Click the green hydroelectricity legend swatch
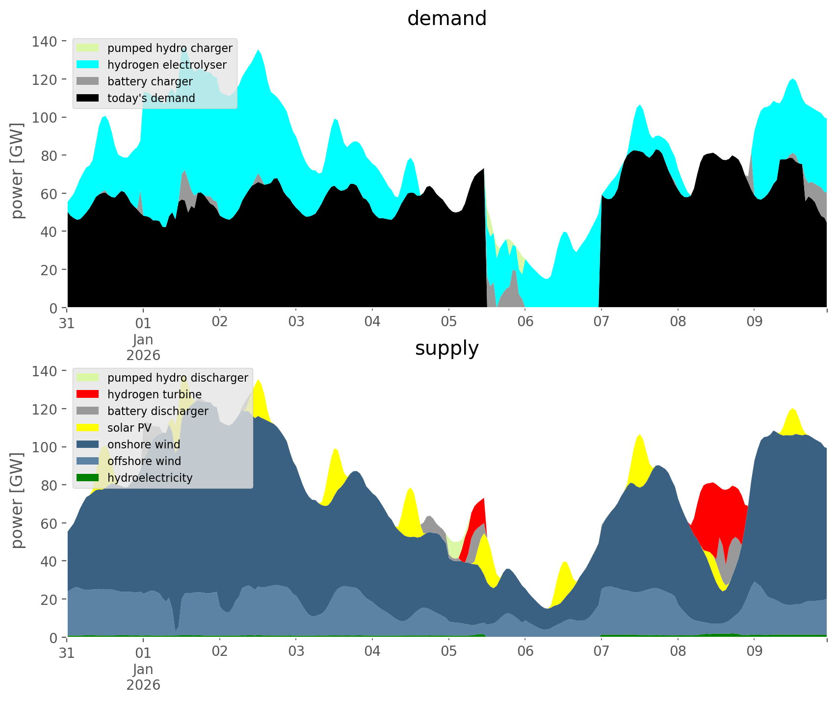The image size is (837, 702). pyautogui.click(x=88, y=478)
